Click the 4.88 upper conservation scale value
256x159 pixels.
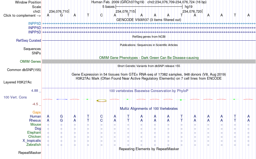click(x=34, y=90)
